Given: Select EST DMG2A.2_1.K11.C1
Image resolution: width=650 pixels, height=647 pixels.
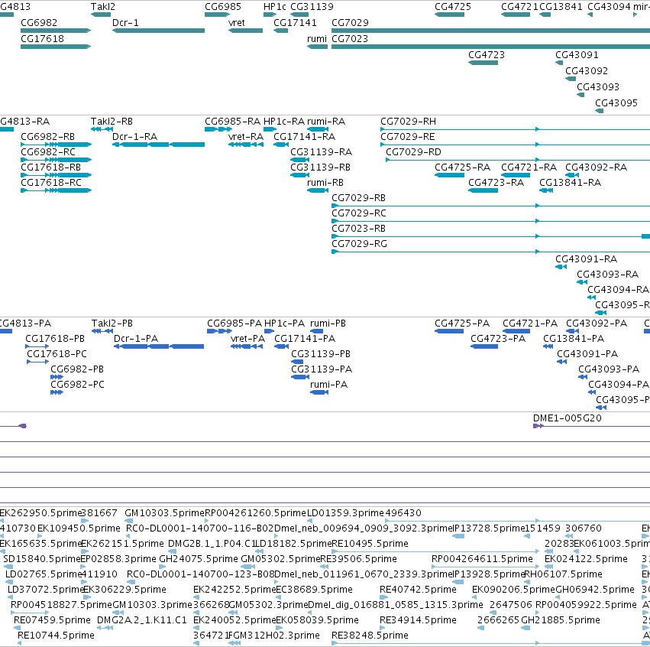Looking at the screenshot, I should (105, 627).
